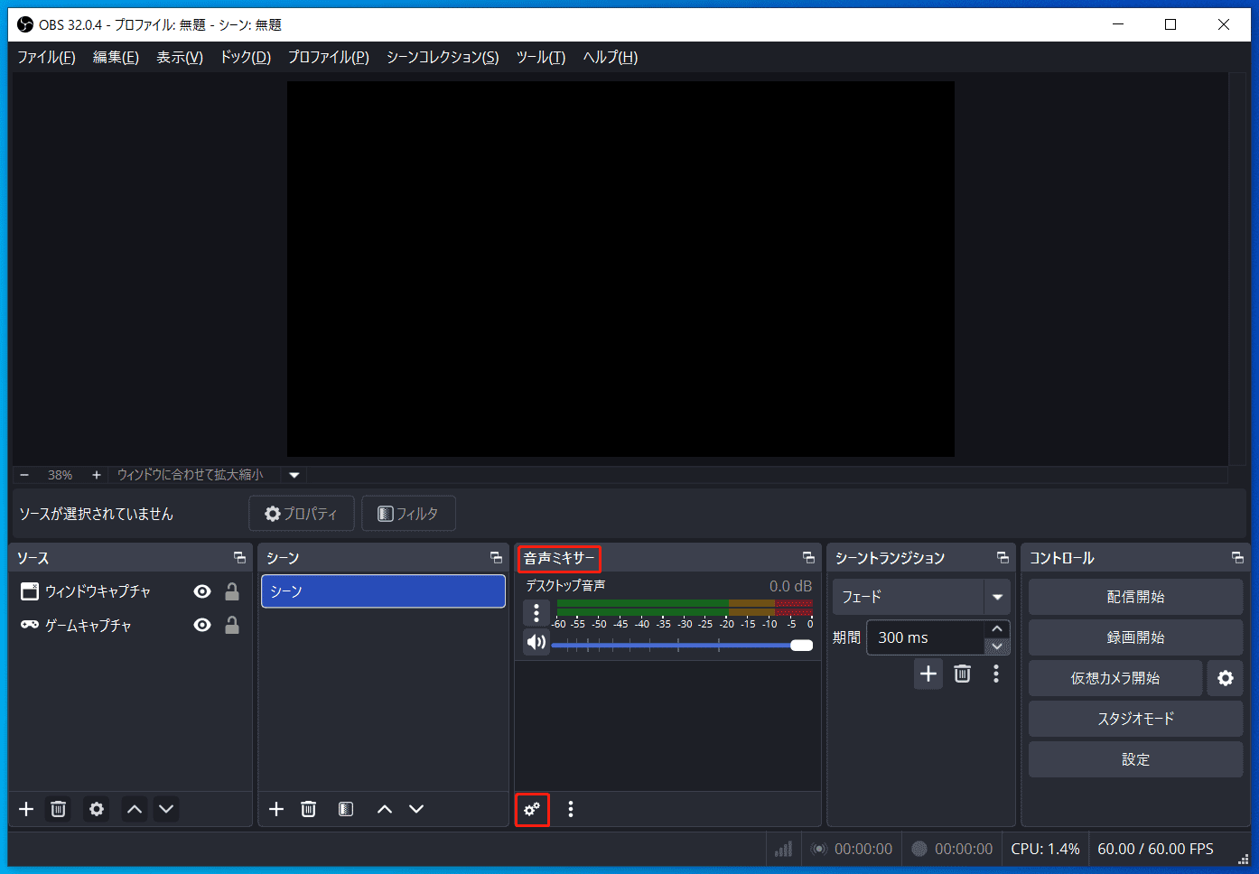
Task: Decrease transition duration with down arrow
Action: click(997, 646)
